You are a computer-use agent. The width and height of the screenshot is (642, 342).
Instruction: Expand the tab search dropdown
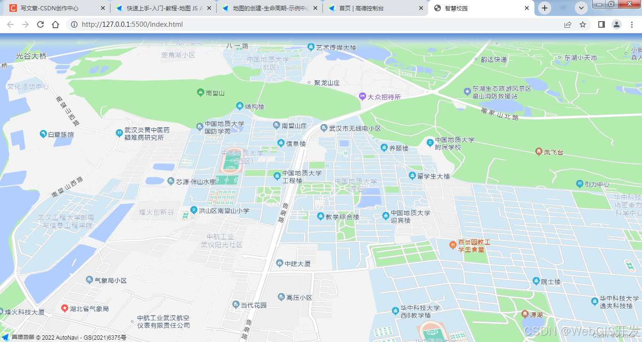[x=582, y=8]
